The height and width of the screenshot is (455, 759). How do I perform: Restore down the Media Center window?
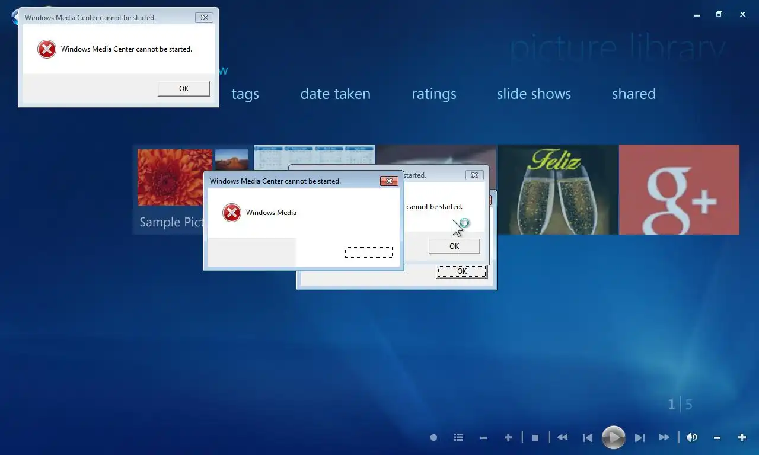click(x=719, y=14)
